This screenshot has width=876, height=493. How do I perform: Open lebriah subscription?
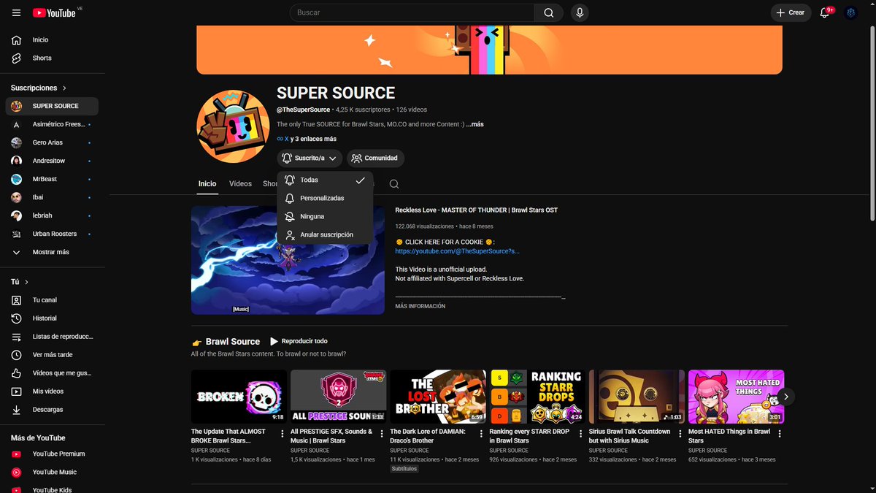point(52,215)
